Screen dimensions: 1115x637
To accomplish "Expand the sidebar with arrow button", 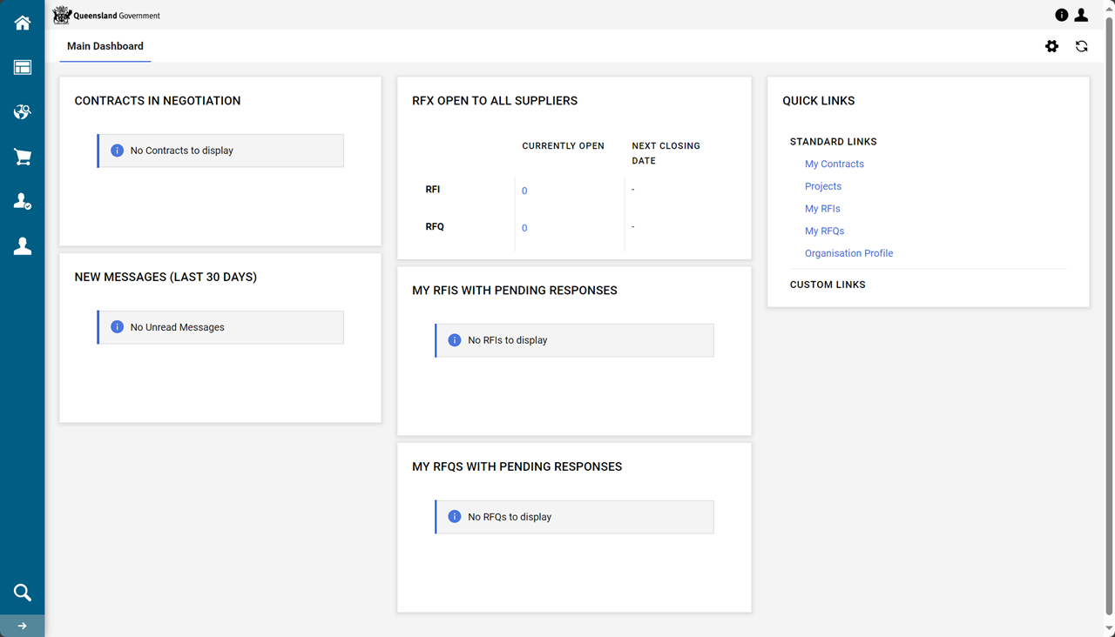I will click(x=23, y=626).
